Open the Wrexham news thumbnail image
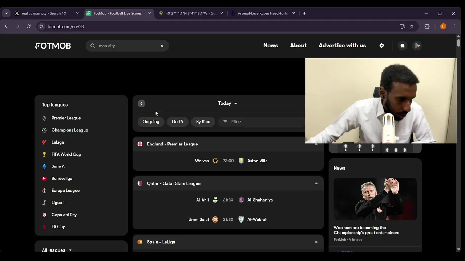This screenshot has height=261, width=465. point(375,199)
